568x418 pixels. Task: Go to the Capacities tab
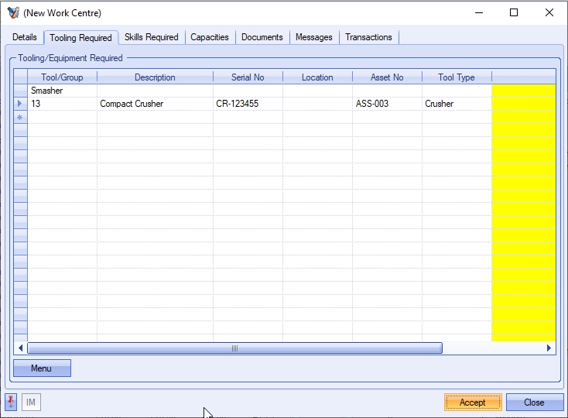210,37
